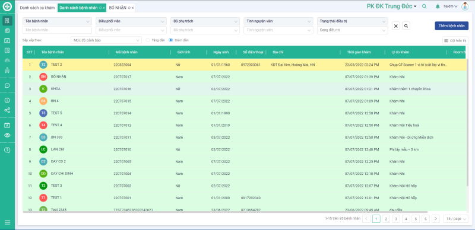Refresh the BỎ NHẬN tab
475x230 pixels.
click(x=129, y=8)
